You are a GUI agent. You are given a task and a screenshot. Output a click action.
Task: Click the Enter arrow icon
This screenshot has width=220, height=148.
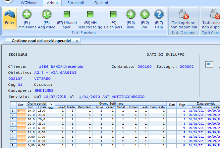pos(10,14)
